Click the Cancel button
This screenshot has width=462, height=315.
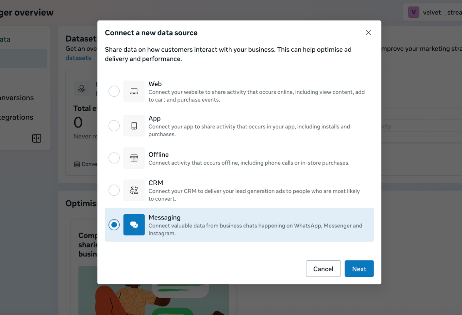tap(323, 269)
